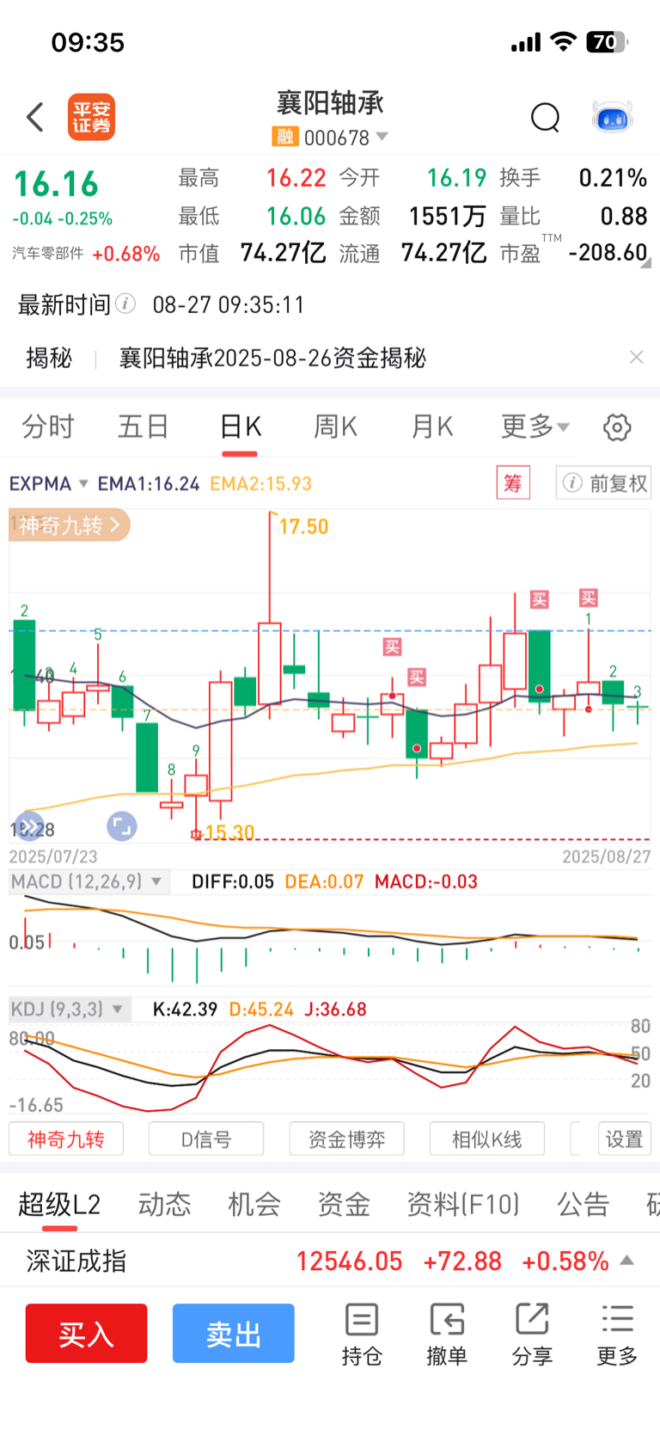This screenshot has height=1430, width=660.
Task: Tap the stock title 襄阳轴承
Action: point(330,103)
